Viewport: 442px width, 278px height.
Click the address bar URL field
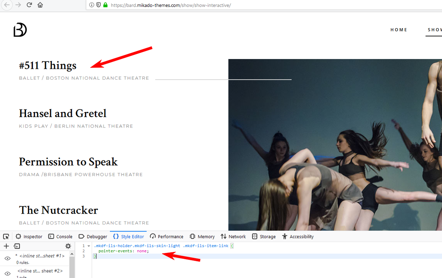264,5
